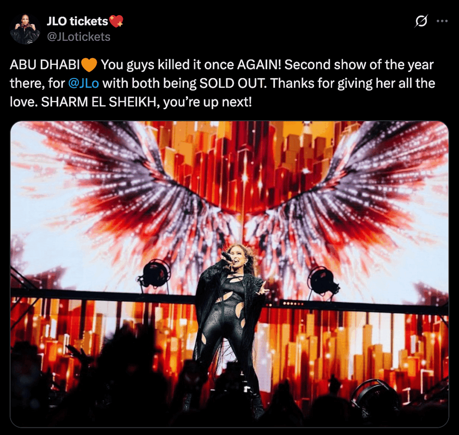Follow the @JLo mention link
Screen dimensions: 459x435
click(x=83, y=83)
